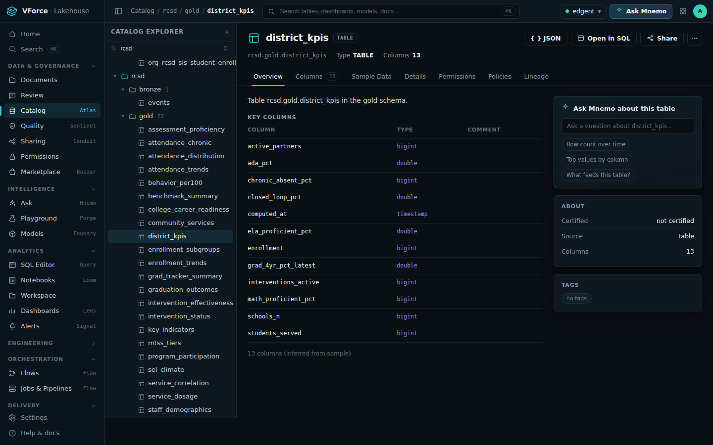This screenshot has width=713, height=445.
Task: Open the more options ellipsis button
Action: tap(695, 38)
